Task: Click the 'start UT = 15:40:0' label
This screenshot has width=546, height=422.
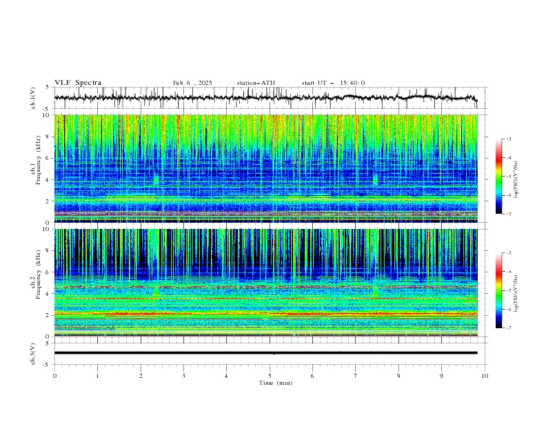Action: (x=333, y=83)
